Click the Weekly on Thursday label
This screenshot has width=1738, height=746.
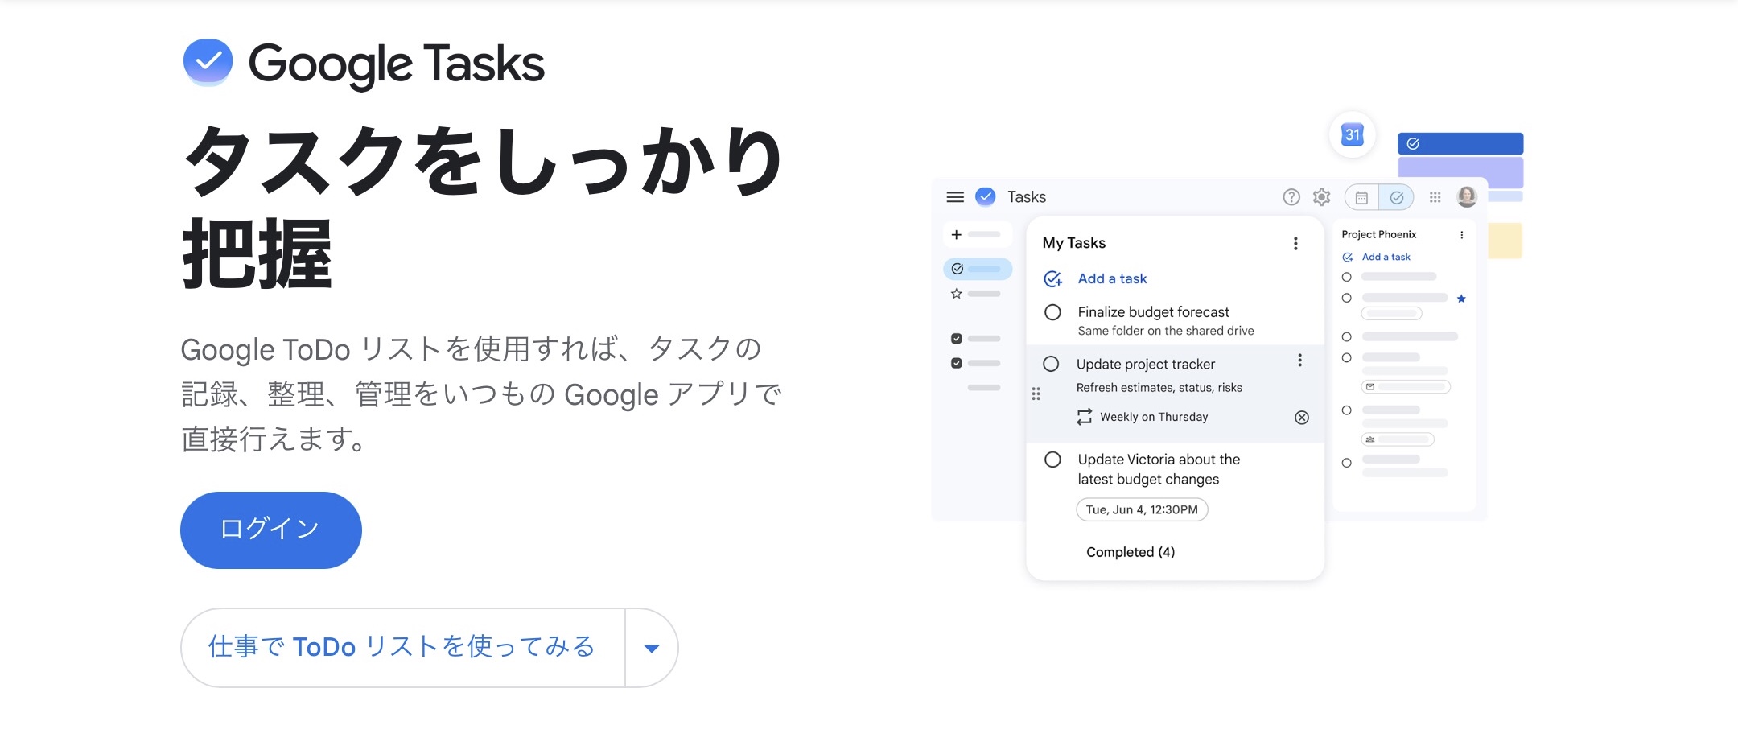tap(1154, 417)
